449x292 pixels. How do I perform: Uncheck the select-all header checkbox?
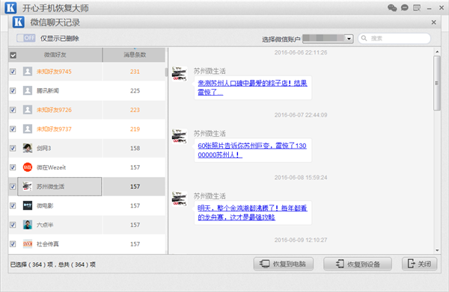tap(13, 55)
